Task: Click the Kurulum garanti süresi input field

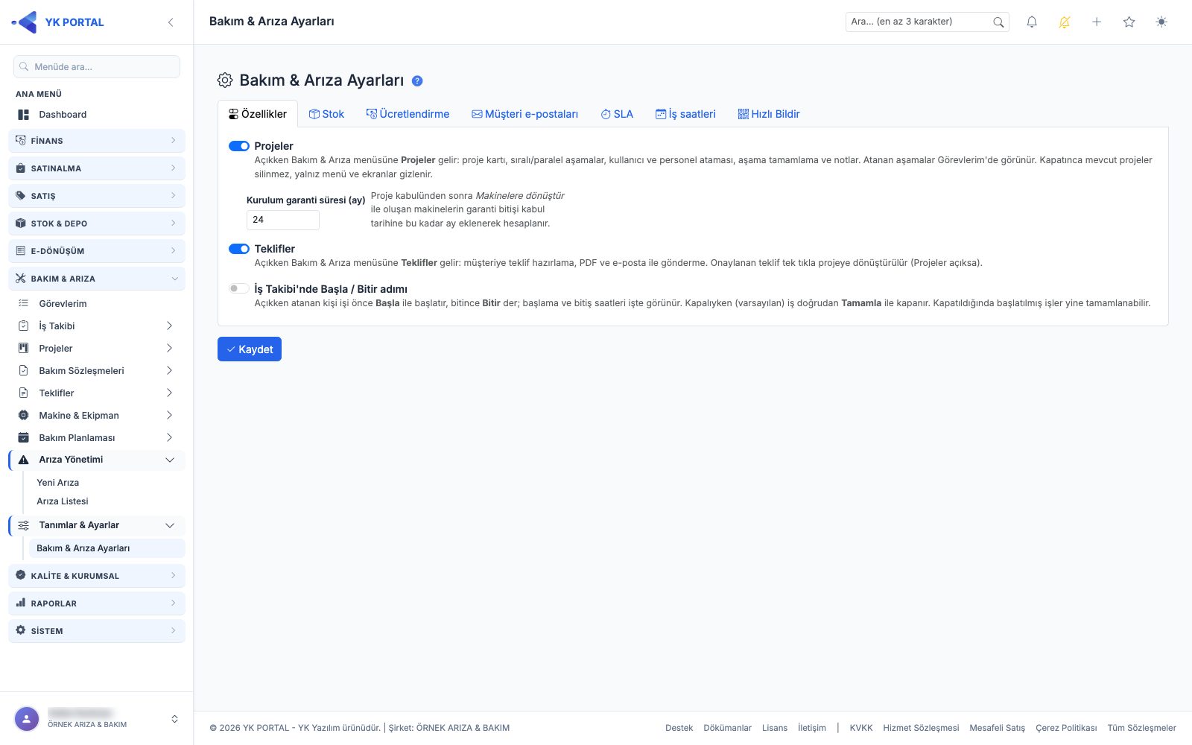Action: pos(283,220)
